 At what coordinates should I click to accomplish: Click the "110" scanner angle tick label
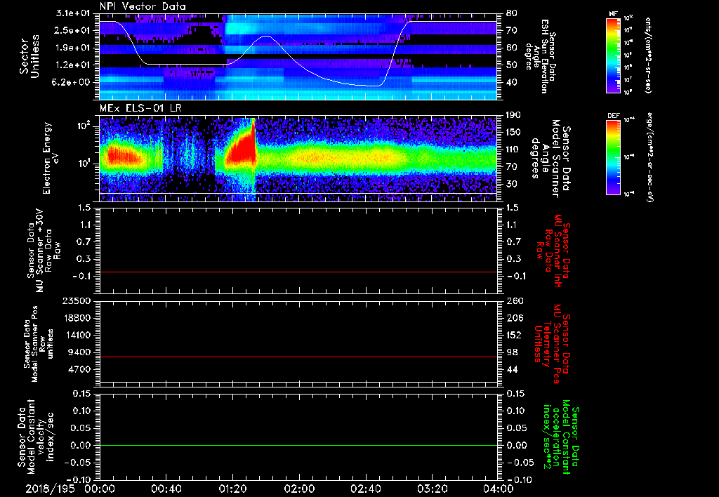pyautogui.click(x=513, y=150)
